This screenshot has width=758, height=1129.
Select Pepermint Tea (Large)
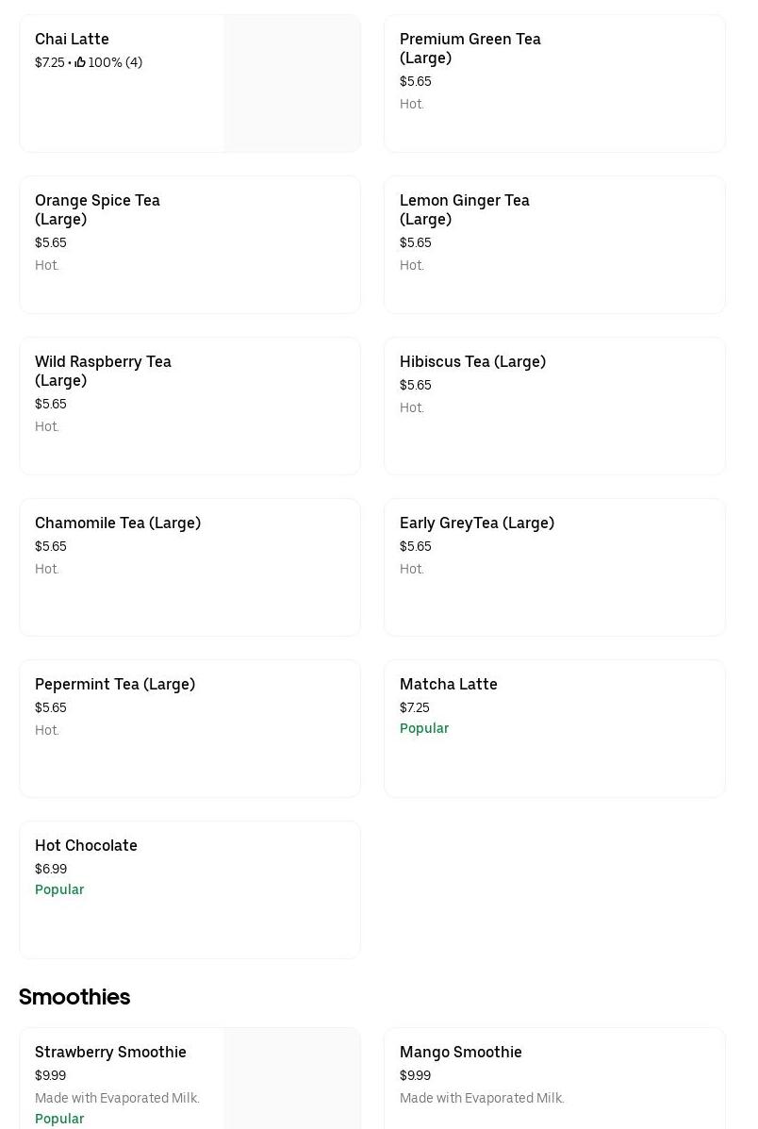point(189,728)
